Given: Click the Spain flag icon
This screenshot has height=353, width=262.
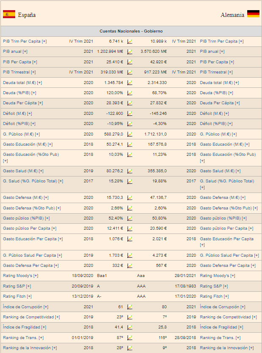Looking at the screenshot, I should point(9,14).
